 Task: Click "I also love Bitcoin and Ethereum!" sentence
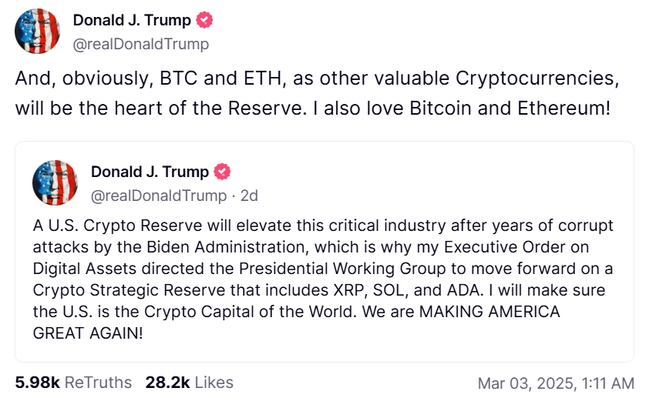point(459,109)
